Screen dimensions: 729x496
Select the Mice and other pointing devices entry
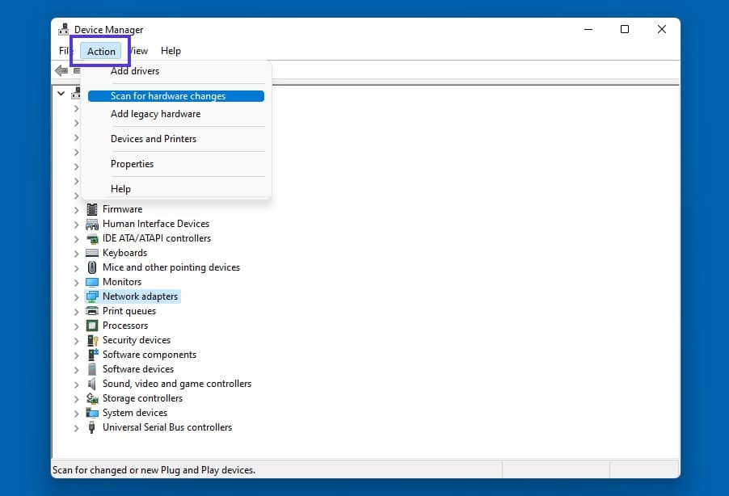click(171, 267)
